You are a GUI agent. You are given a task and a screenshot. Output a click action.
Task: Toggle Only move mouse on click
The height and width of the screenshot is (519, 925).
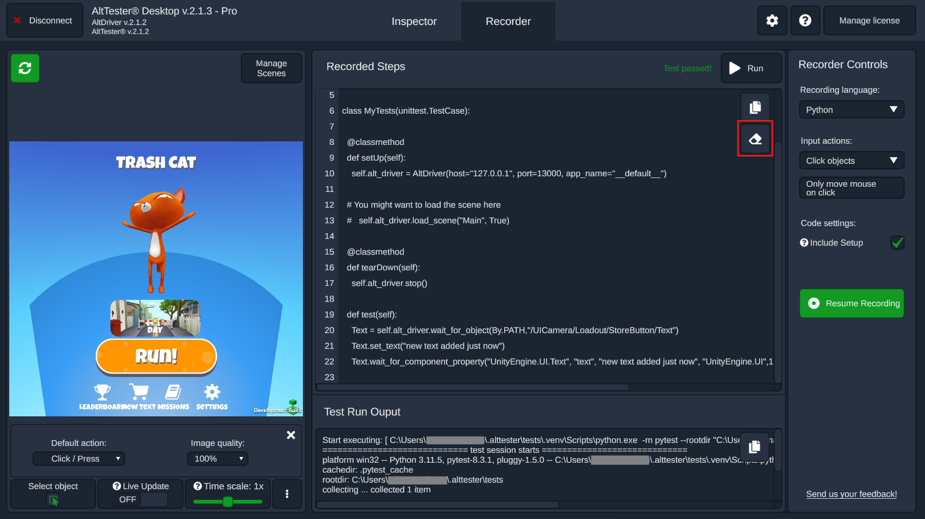pos(851,188)
